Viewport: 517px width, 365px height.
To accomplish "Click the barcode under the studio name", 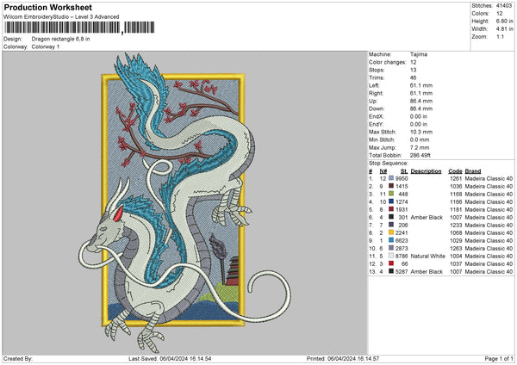I will click(79, 28).
